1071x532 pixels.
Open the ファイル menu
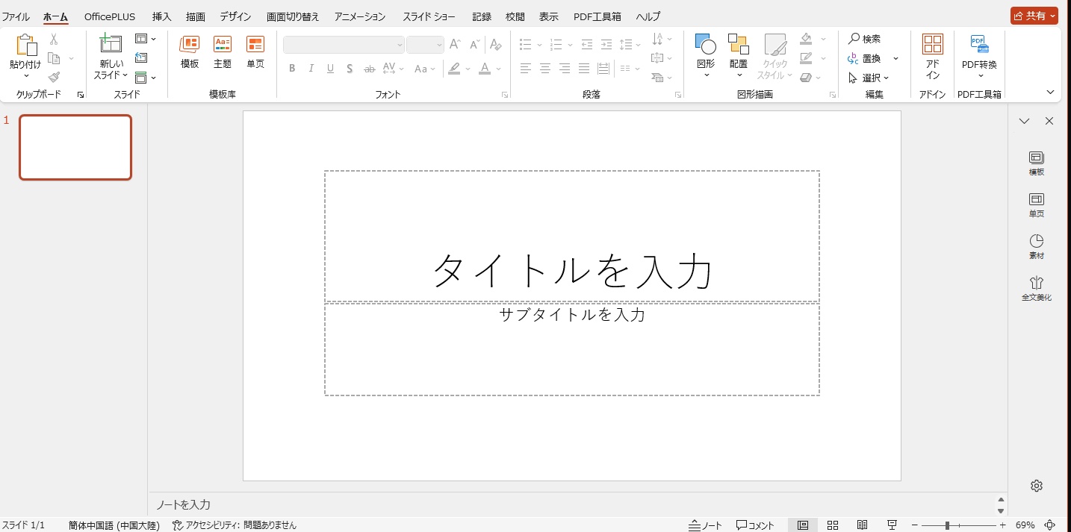(x=16, y=16)
